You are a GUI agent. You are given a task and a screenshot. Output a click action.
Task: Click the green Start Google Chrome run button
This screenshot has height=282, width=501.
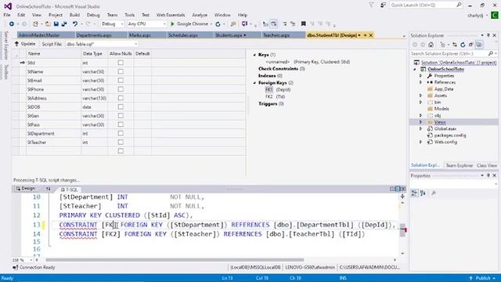(190, 24)
